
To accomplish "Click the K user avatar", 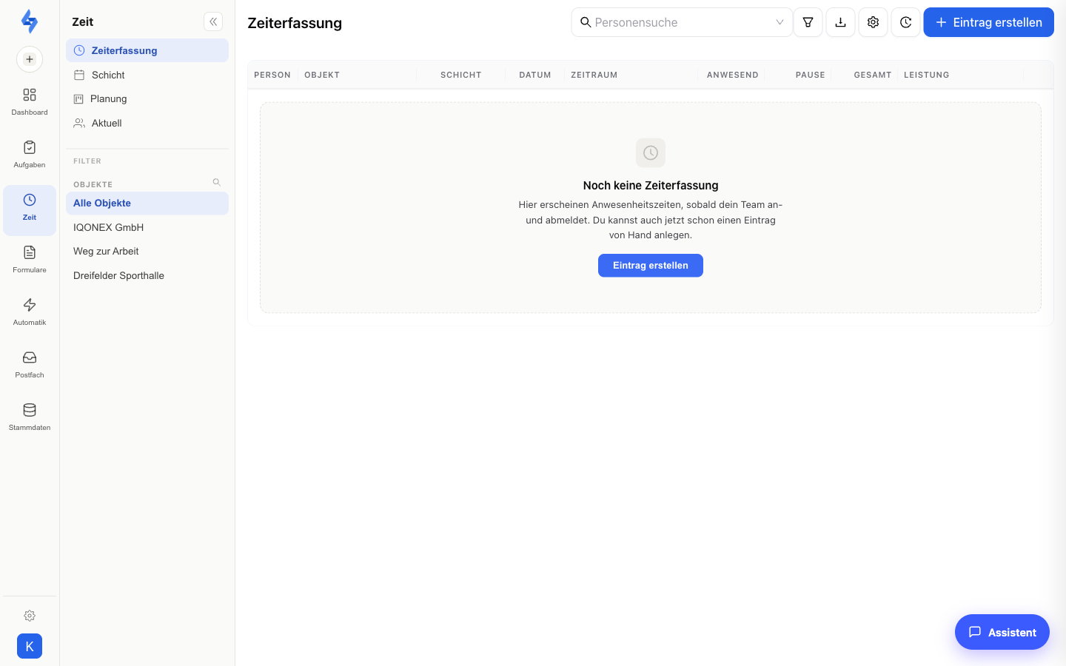I will [30, 646].
